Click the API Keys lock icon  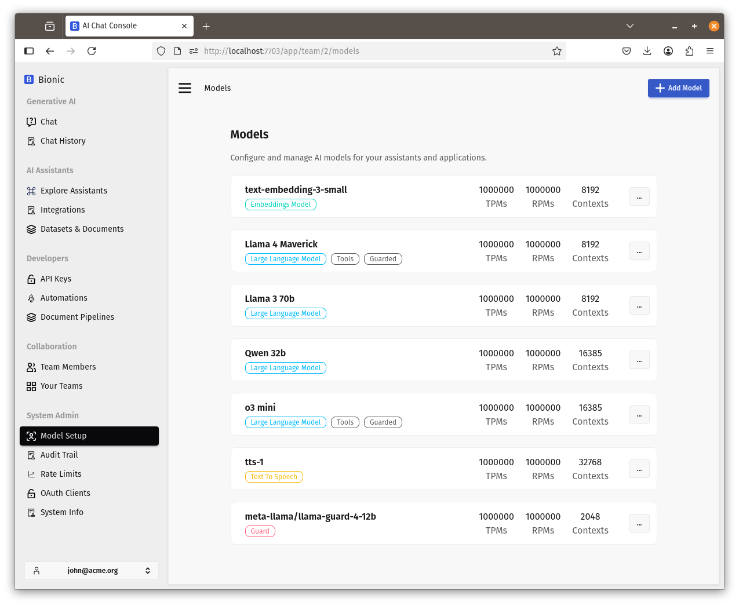[x=31, y=279]
